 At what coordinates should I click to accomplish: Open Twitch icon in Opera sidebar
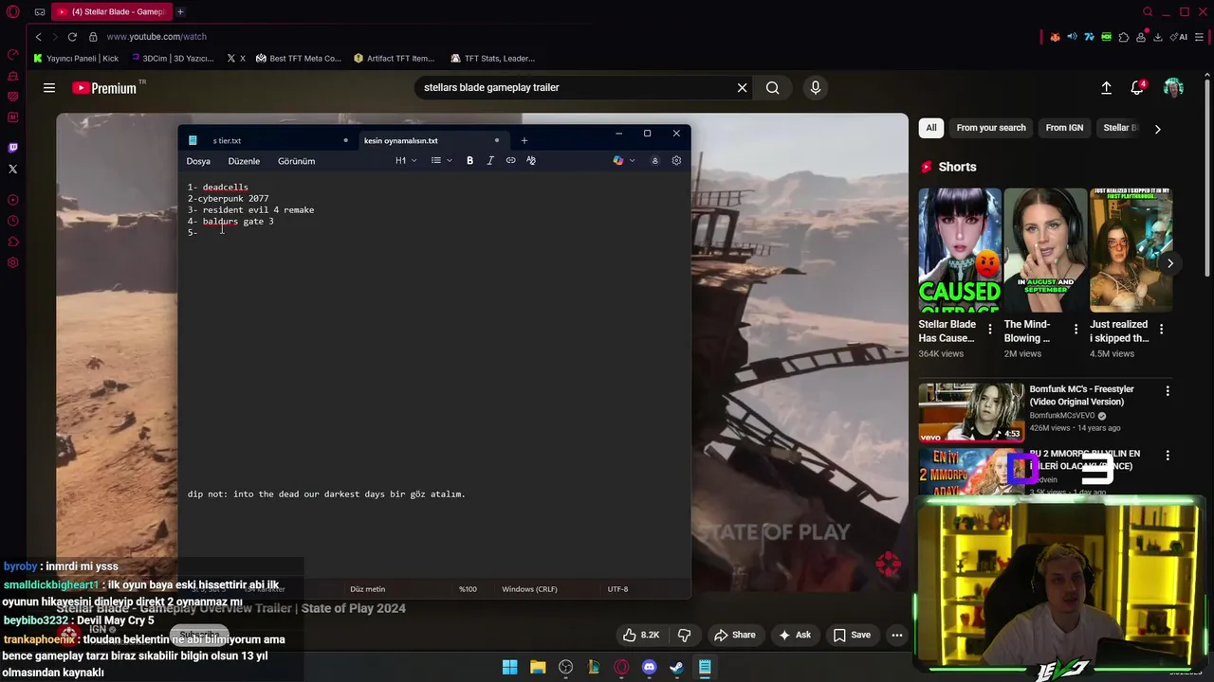[12, 148]
